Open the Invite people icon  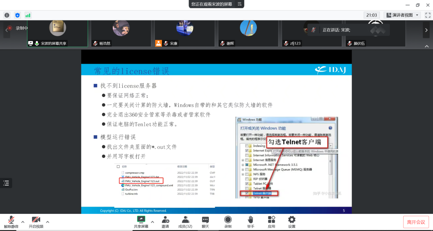pyautogui.click(x=165, y=222)
